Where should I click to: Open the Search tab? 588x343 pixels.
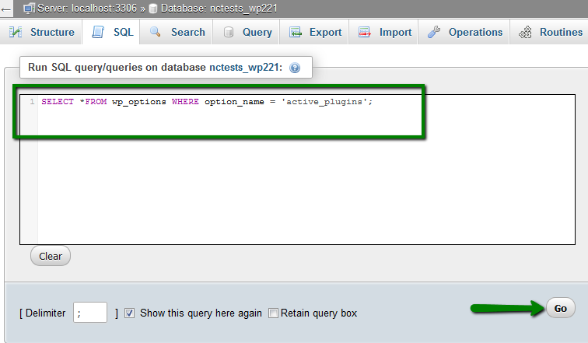(177, 32)
